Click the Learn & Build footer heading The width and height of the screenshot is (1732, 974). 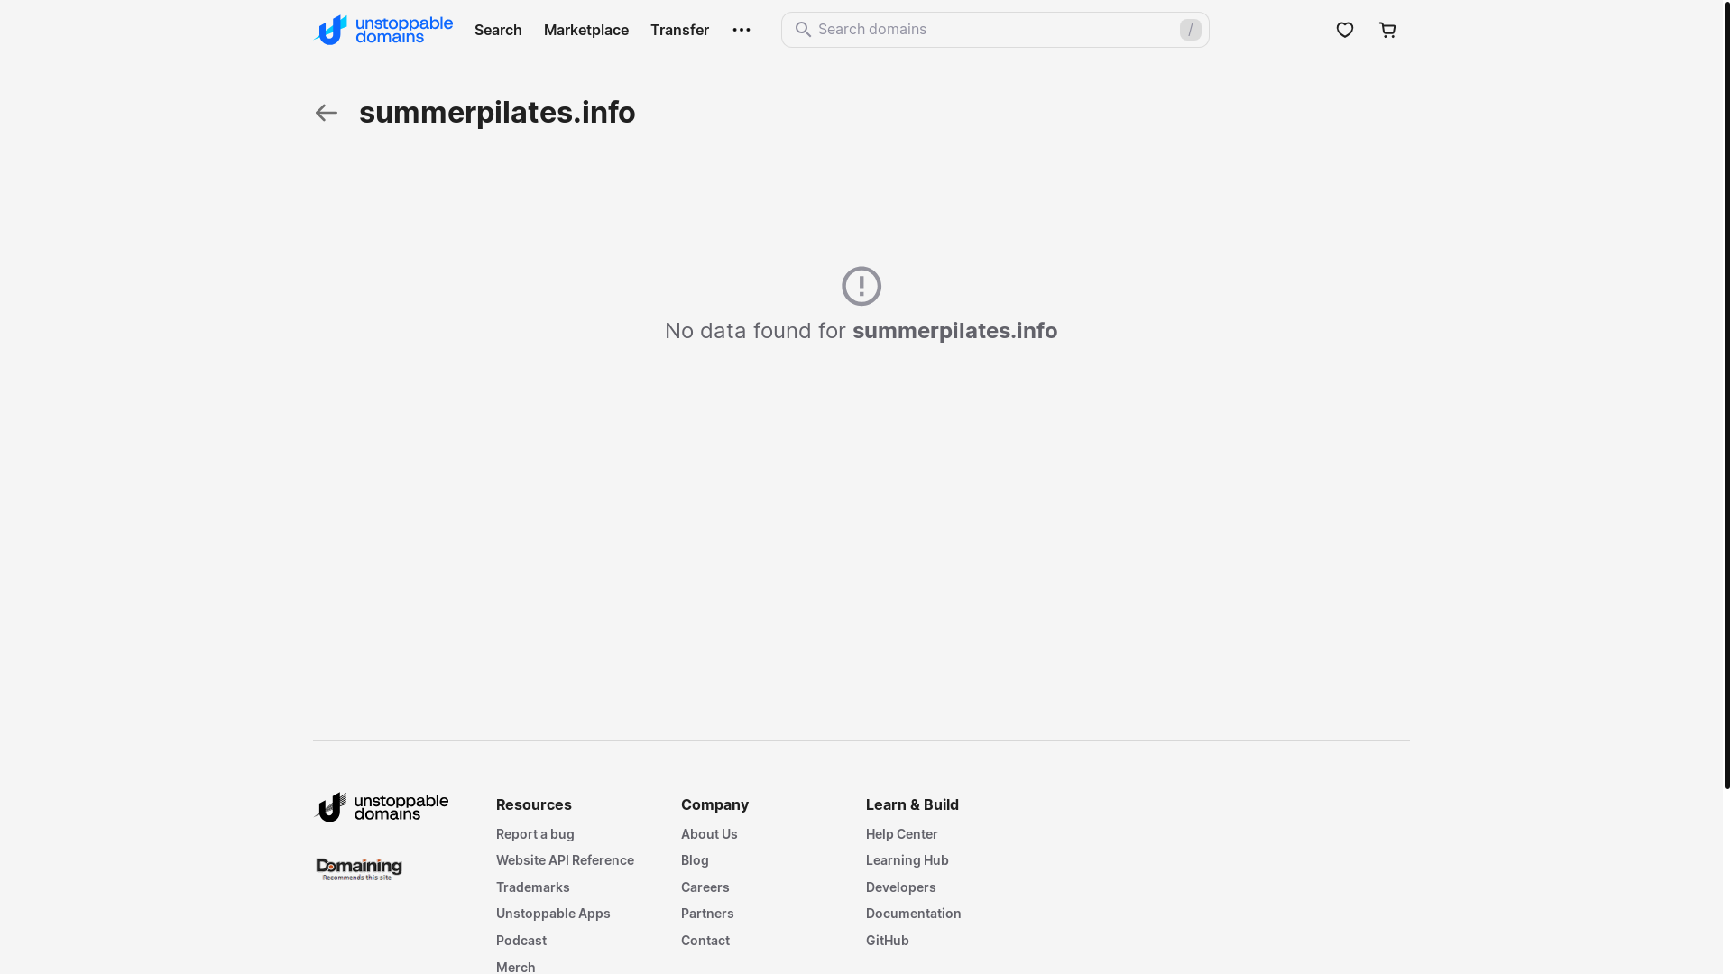pos(912,804)
